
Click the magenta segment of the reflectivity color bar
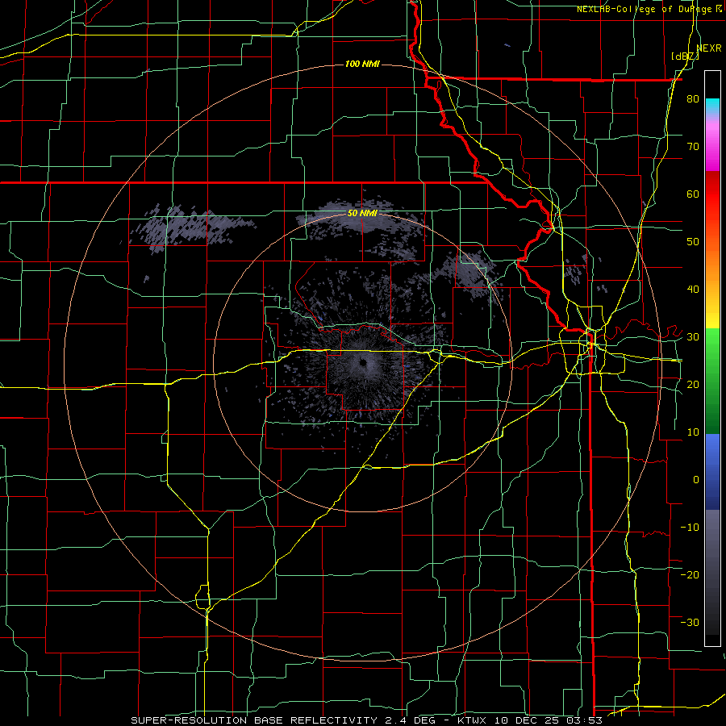tap(712, 147)
